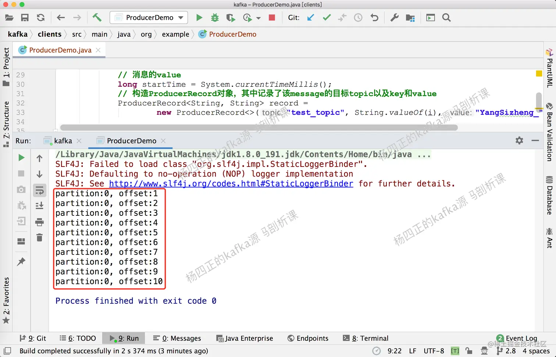Rollback changes with the undo arrow icon

point(374,18)
